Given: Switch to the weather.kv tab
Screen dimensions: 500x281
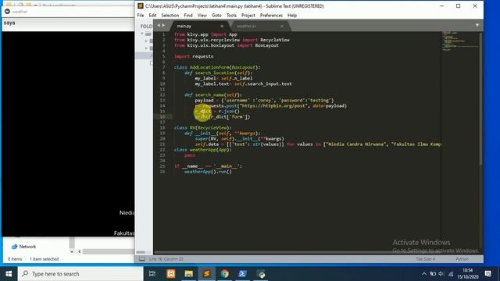Looking at the screenshot, I should point(247,26).
